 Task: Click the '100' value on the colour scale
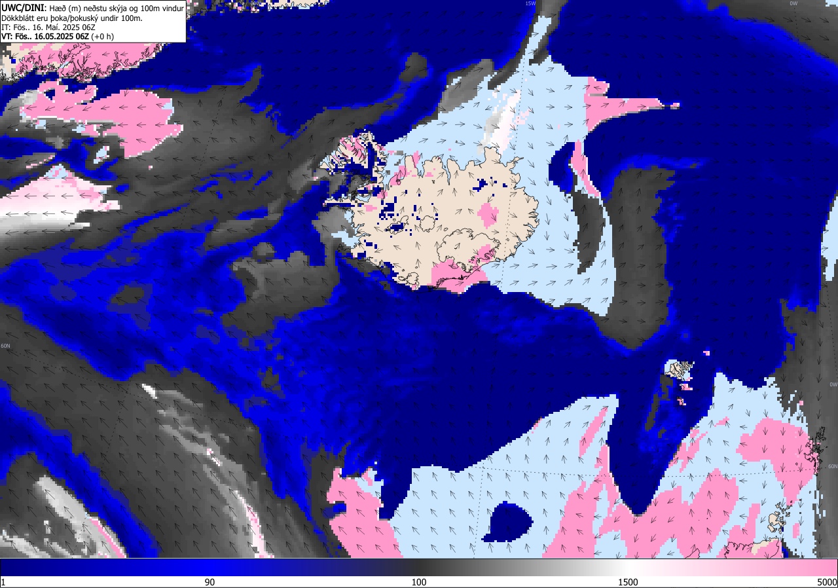point(419,582)
